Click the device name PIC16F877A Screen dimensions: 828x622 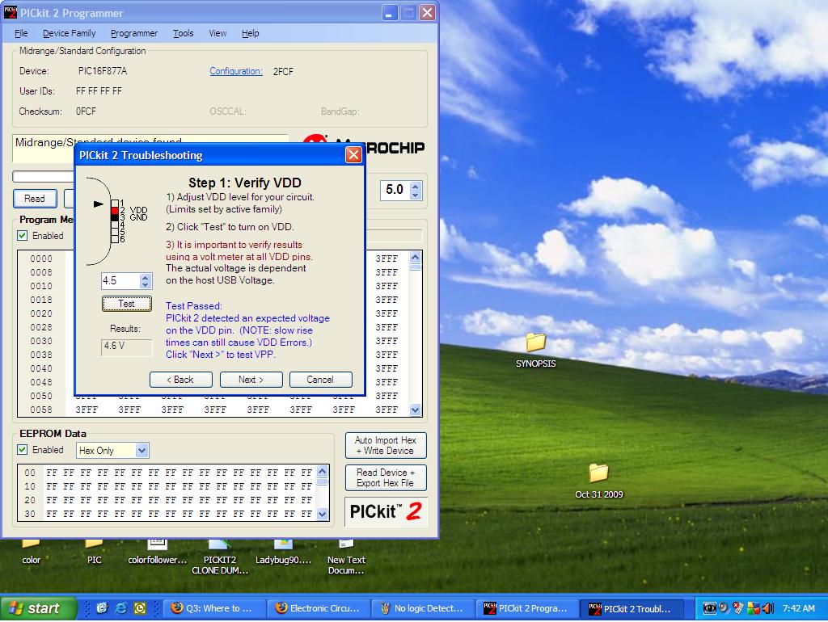click(x=103, y=71)
